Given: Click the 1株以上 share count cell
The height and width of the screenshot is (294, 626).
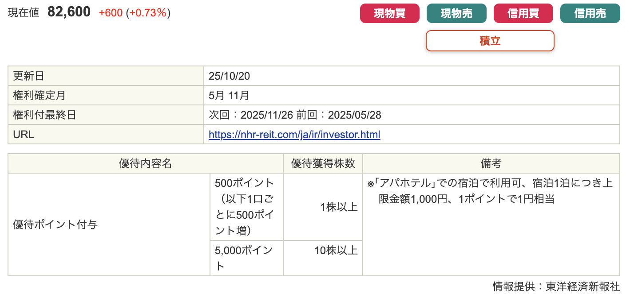Looking at the screenshot, I should [x=339, y=207].
